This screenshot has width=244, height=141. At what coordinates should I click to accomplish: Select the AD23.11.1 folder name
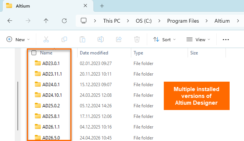[x=52, y=74]
